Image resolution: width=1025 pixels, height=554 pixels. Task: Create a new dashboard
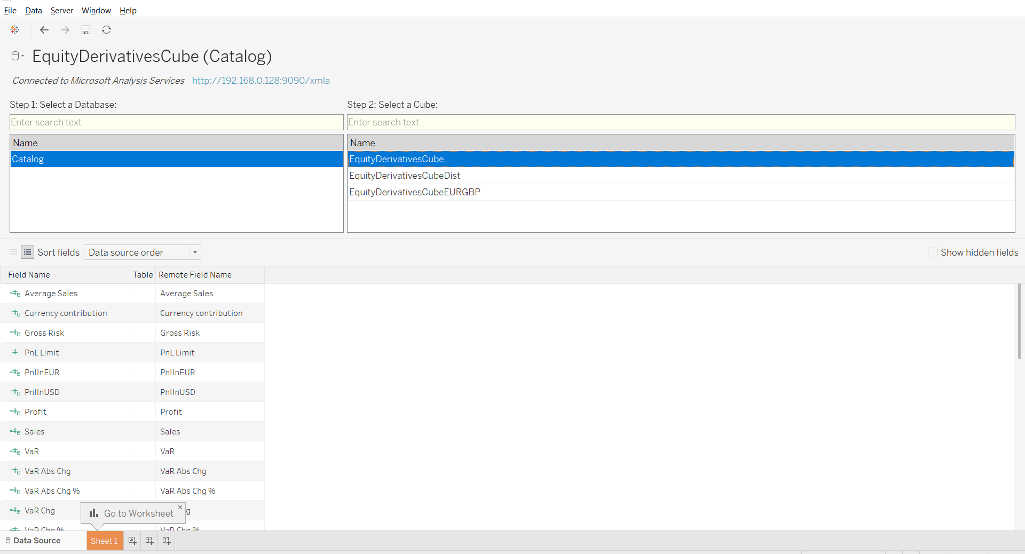(149, 541)
